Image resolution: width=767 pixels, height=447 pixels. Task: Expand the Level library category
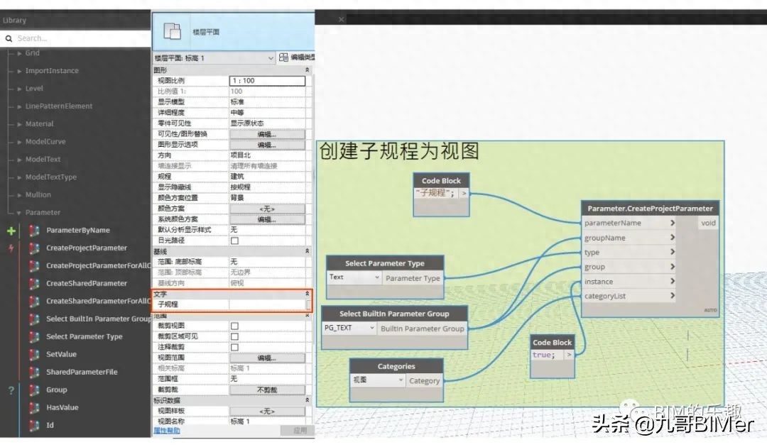pyautogui.click(x=19, y=89)
